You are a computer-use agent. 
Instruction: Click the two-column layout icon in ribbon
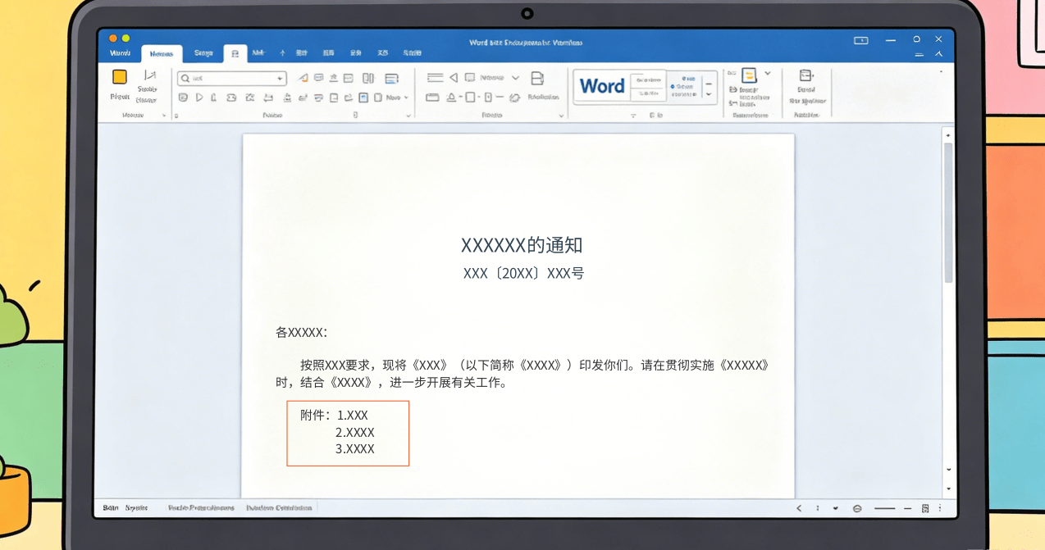pos(368,79)
